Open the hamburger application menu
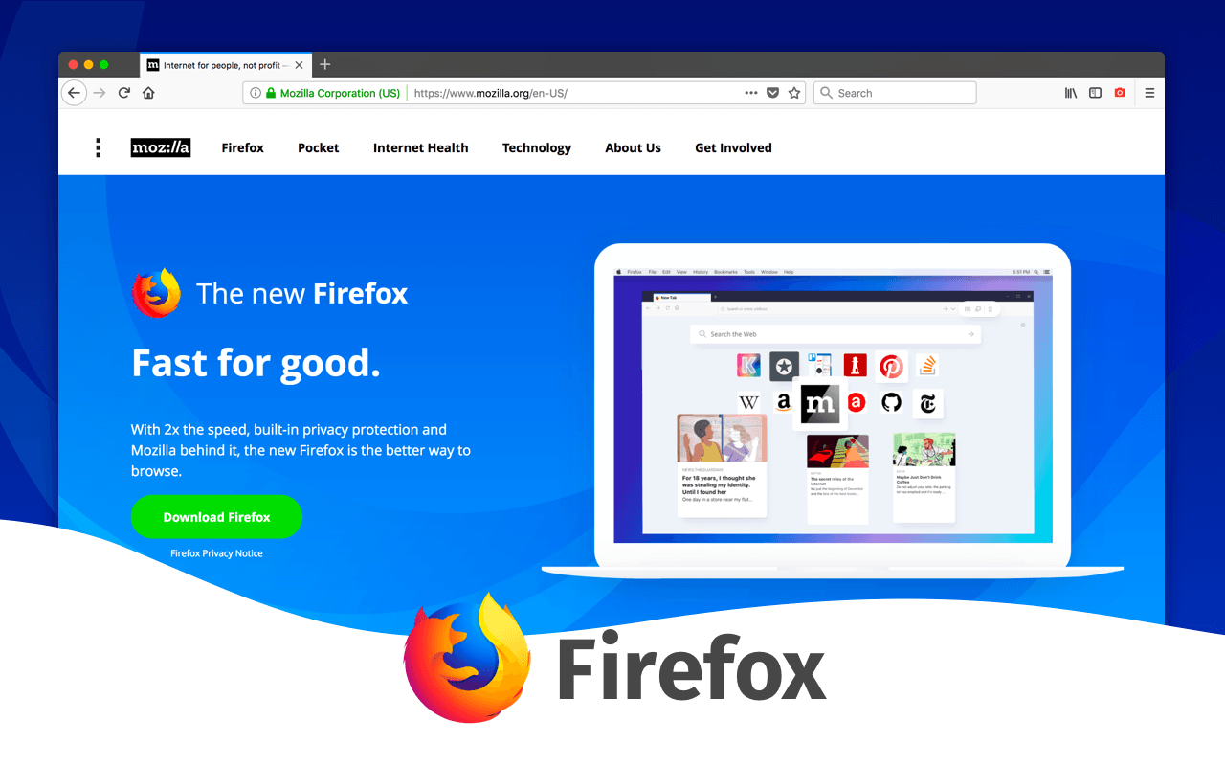The width and height of the screenshot is (1225, 766). point(1149,93)
